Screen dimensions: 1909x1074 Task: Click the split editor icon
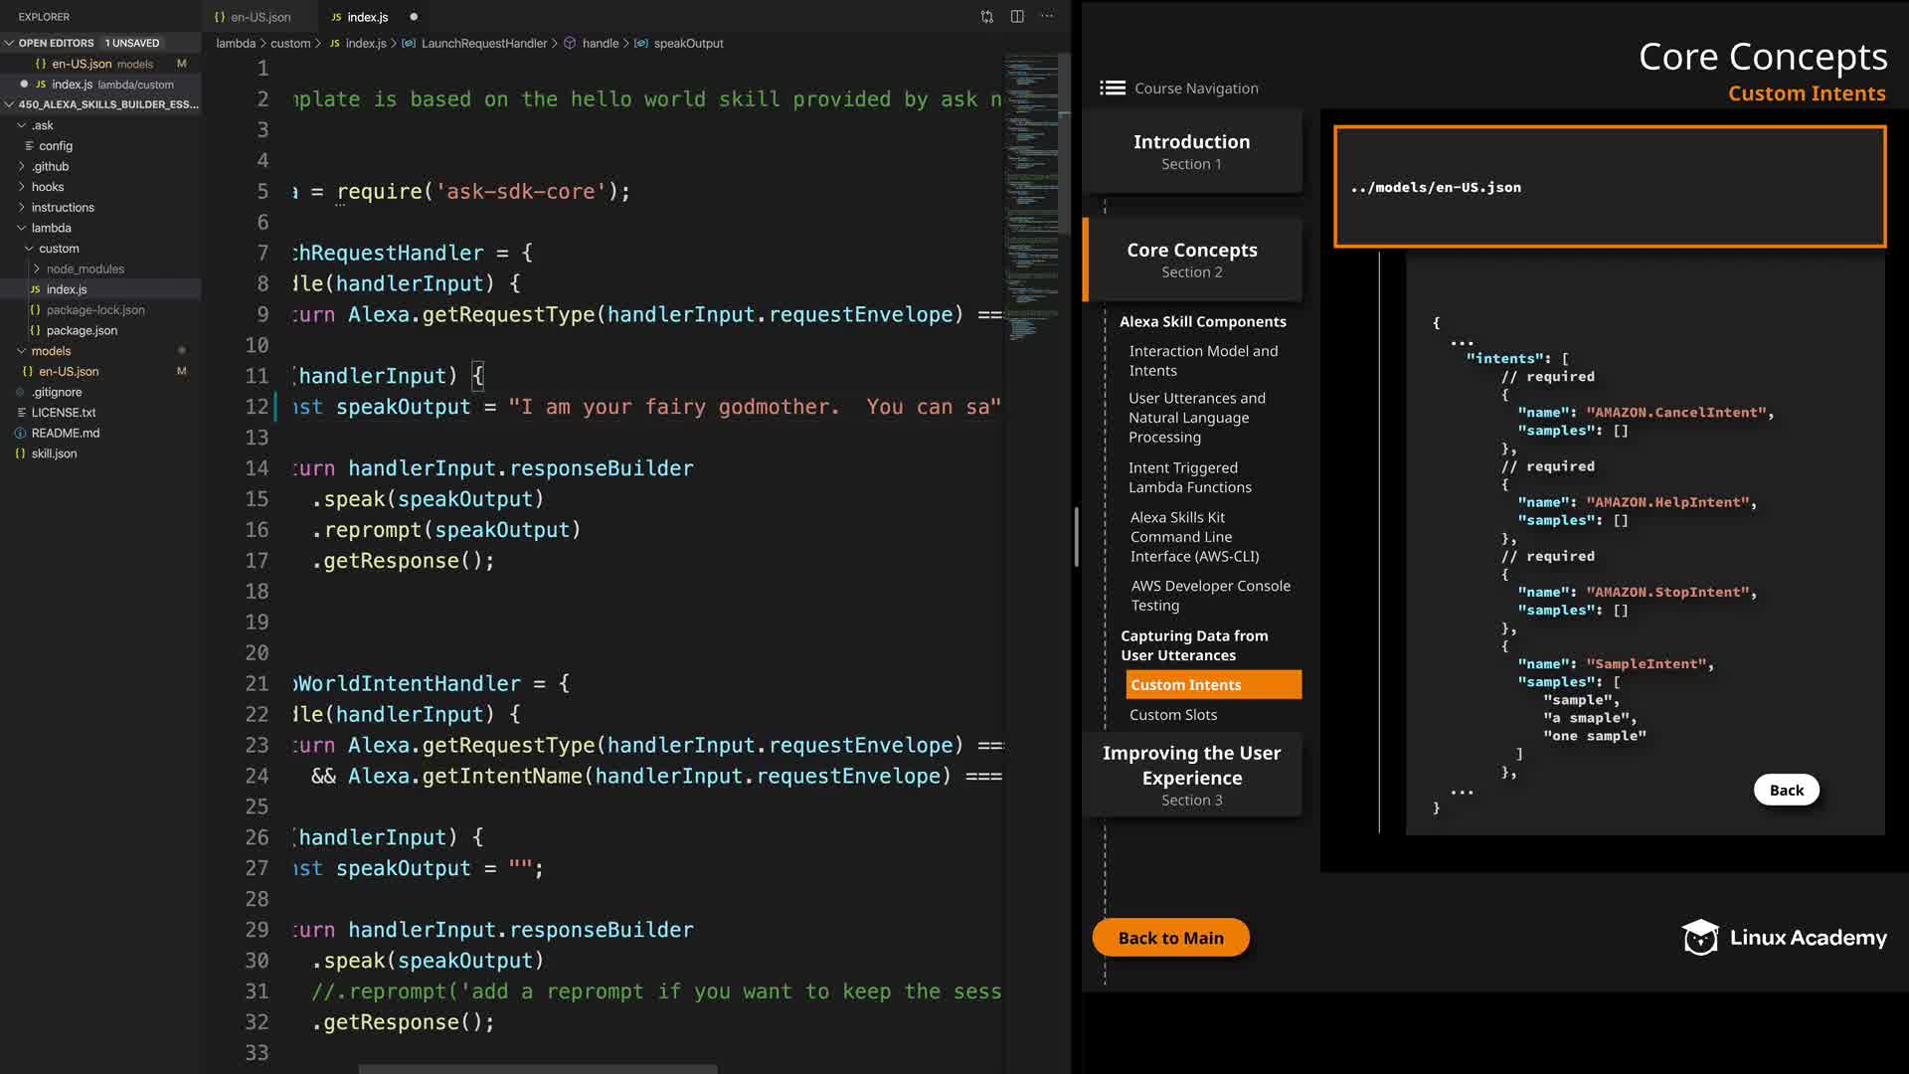point(1017,17)
